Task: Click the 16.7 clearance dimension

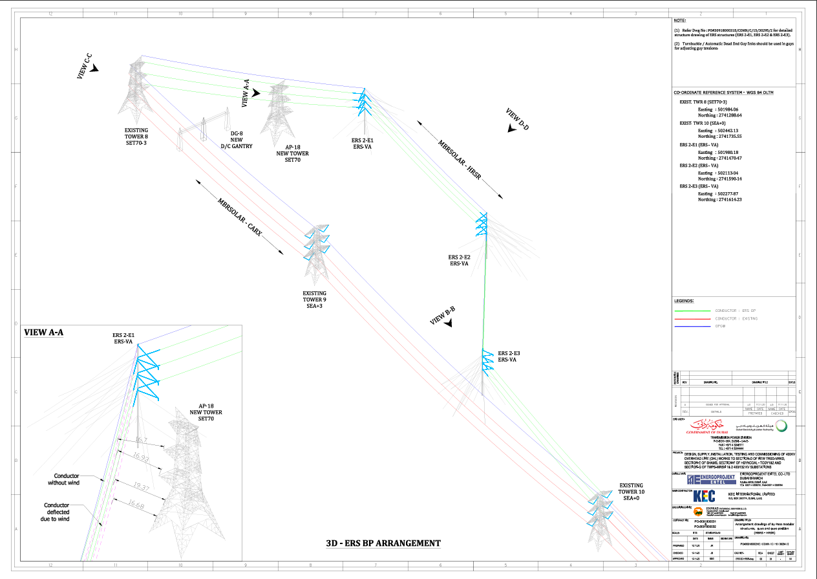Action: coord(141,440)
